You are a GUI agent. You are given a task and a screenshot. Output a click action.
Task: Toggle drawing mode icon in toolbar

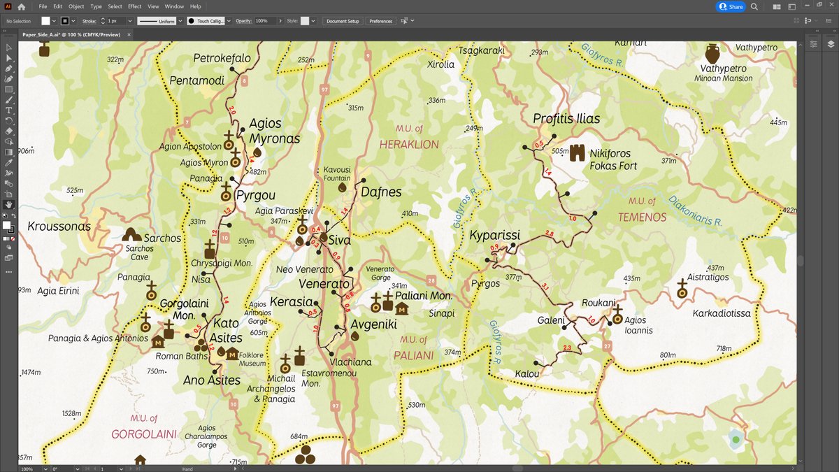click(9, 247)
